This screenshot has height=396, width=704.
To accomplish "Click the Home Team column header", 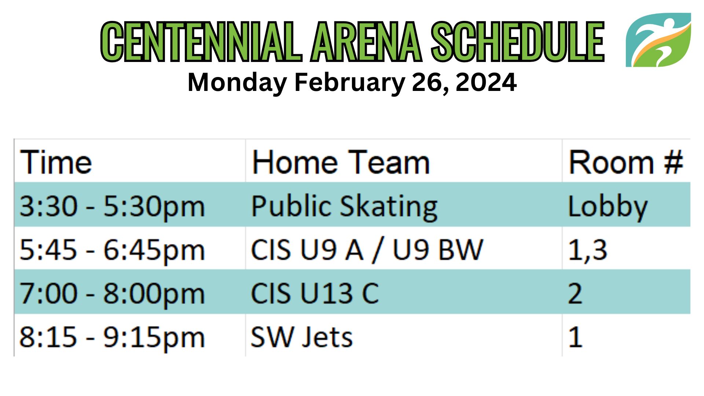I will pyautogui.click(x=341, y=162).
